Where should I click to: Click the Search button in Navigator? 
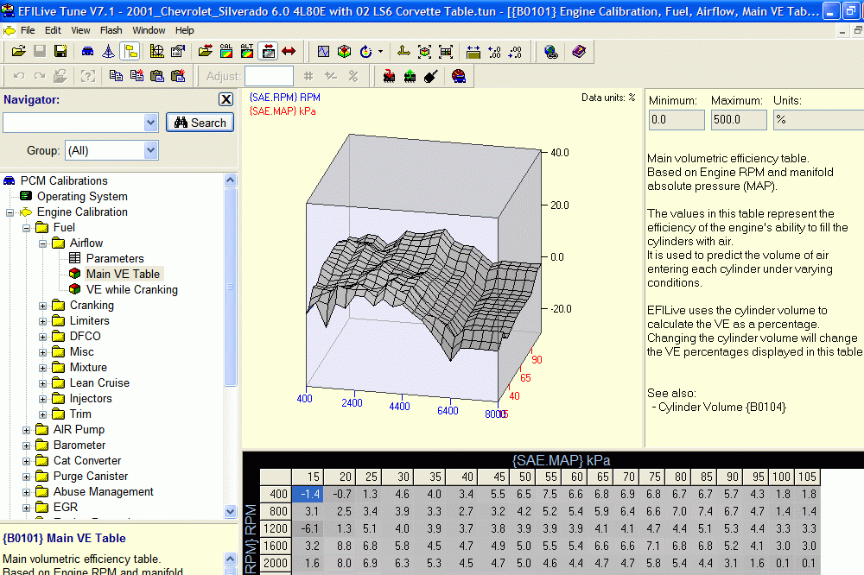point(200,123)
